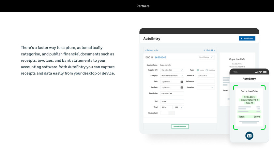
Task: Open the Date field calendar icon
Action: 182,82
